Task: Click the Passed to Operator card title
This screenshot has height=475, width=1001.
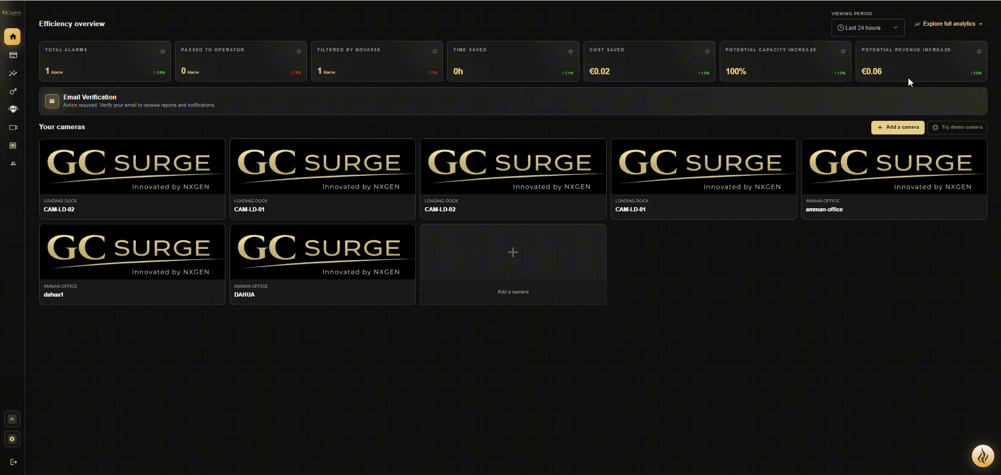Action: tap(212, 50)
